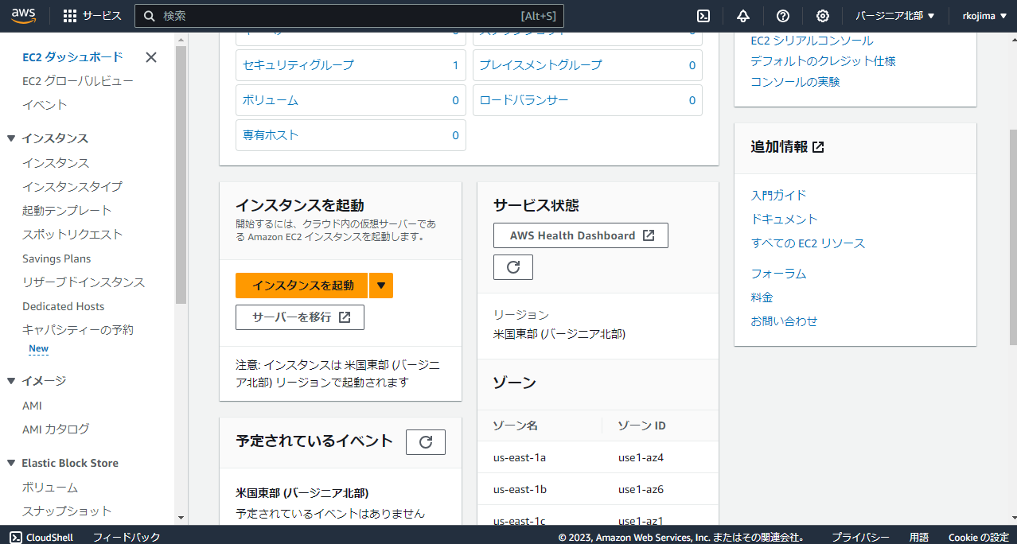Open すべての EC2 リソース link
Image resolution: width=1017 pixels, height=544 pixels.
tap(808, 243)
